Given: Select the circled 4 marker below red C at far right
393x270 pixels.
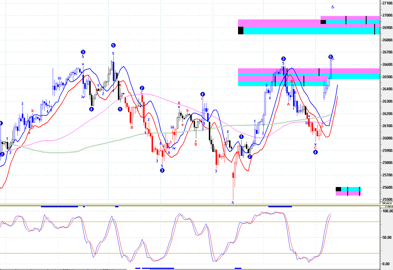Looking at the screenshot, I should pos(315,152).
